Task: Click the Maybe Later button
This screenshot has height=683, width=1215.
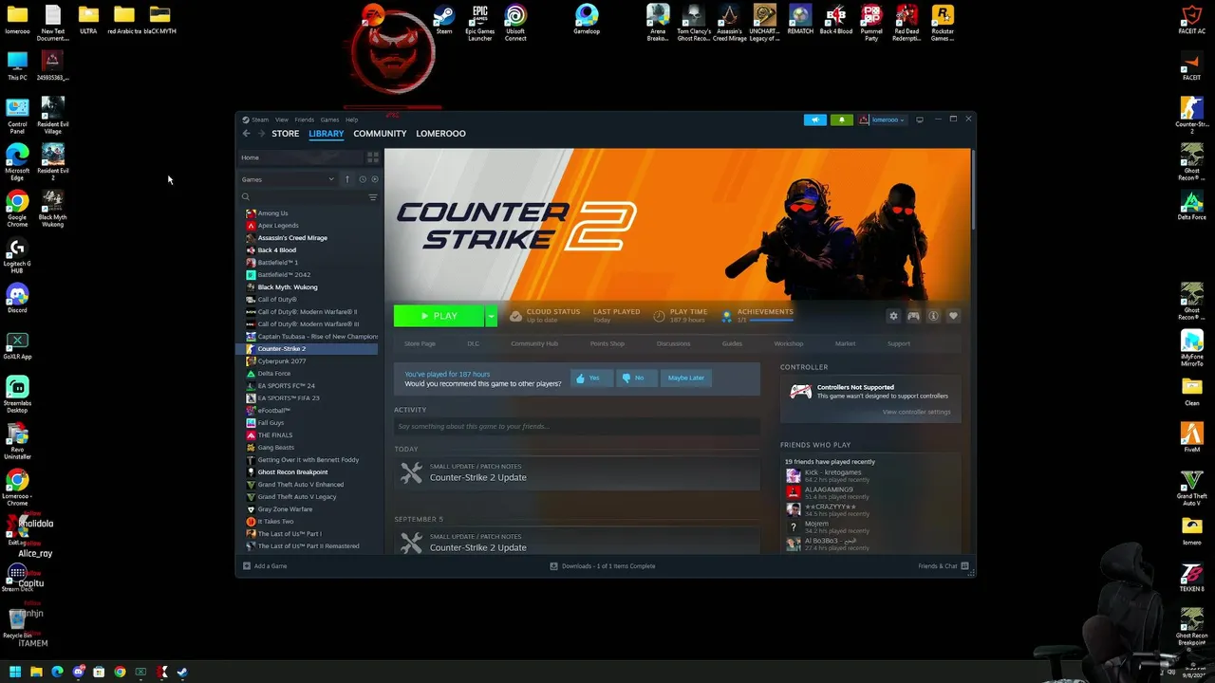Action: [x=685, y=378]
